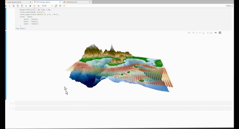Click the circular refresh icon after the Code dropdown
Viewport: 239px width, 129px height.
[x=56, y=6]
